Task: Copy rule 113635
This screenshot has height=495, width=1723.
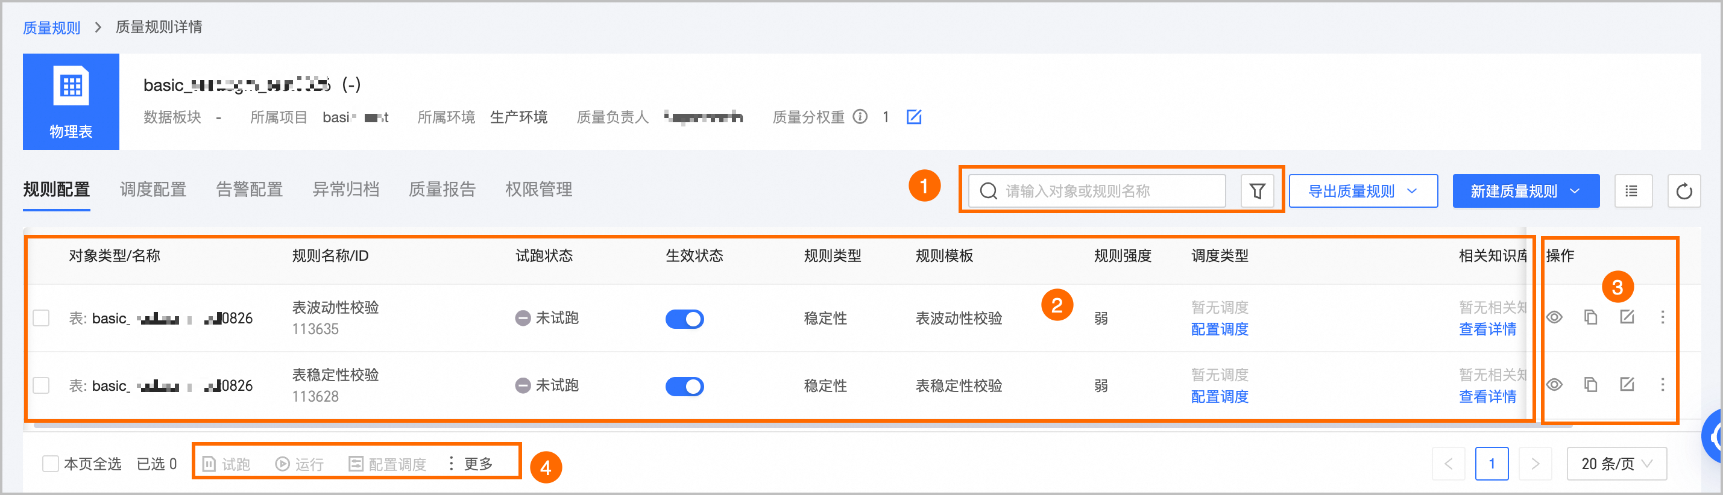Action: click(1590, 317)
